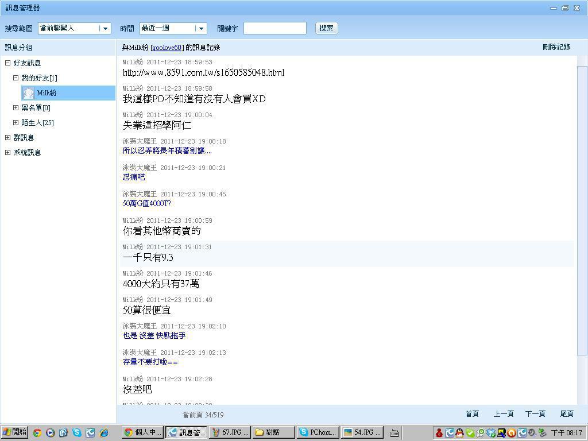Launch Windows Media Player quick launch icon
Image resolution: width=588 pixels, height=441 pixels.
[51, 433]
